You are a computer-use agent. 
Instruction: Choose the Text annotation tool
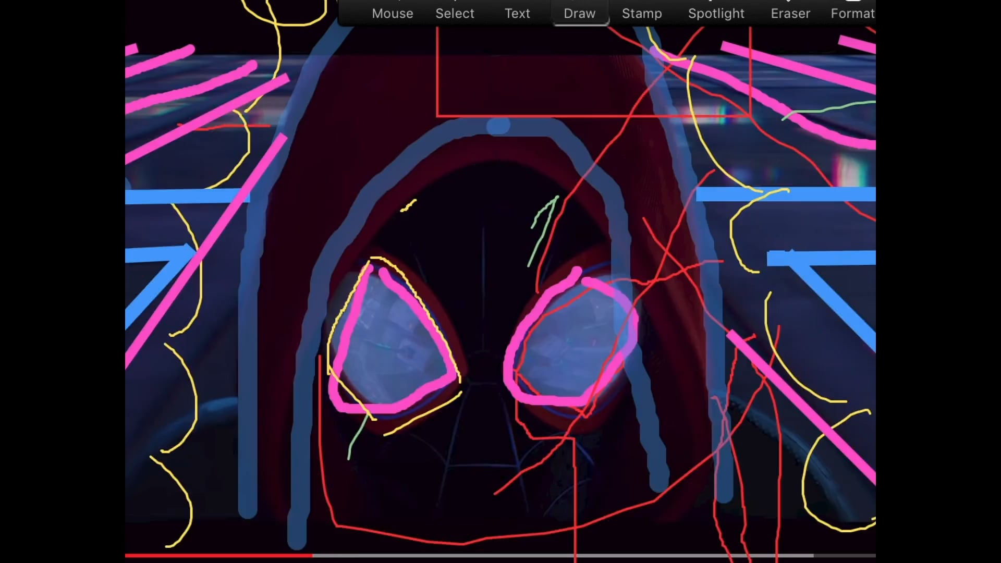pos(517,14)
